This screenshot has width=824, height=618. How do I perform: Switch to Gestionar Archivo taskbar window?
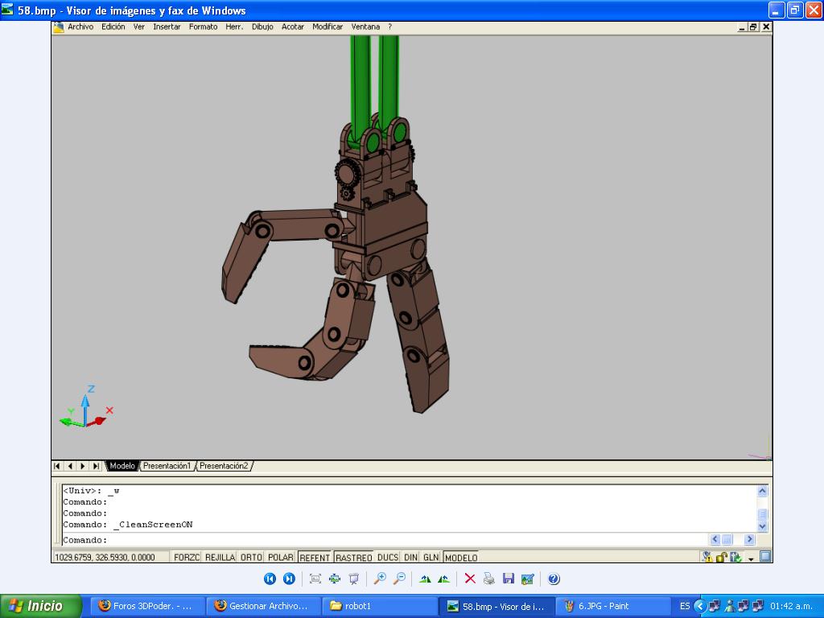coord(262,606)
